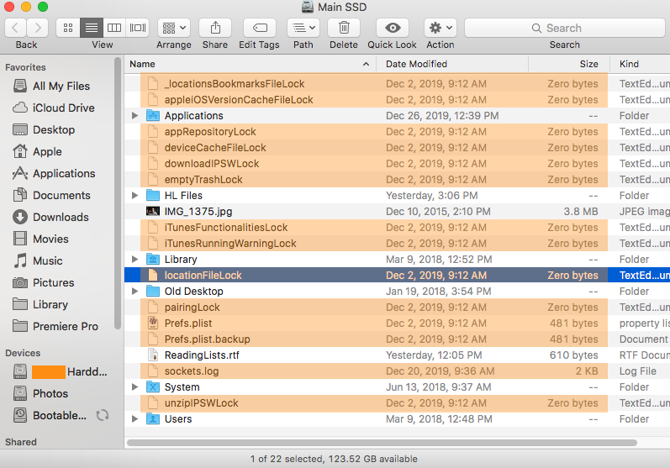Screen dimensions: 670x468
Task: Select the ReadingLists.rtf file
Action: [398, 355]
